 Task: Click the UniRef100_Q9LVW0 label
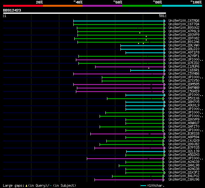coord(184,46)
